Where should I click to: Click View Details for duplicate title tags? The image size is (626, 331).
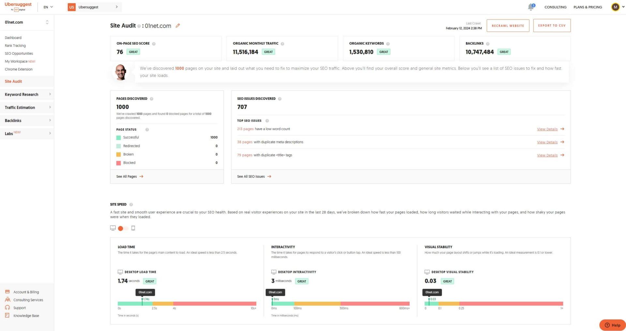point(547,155)
